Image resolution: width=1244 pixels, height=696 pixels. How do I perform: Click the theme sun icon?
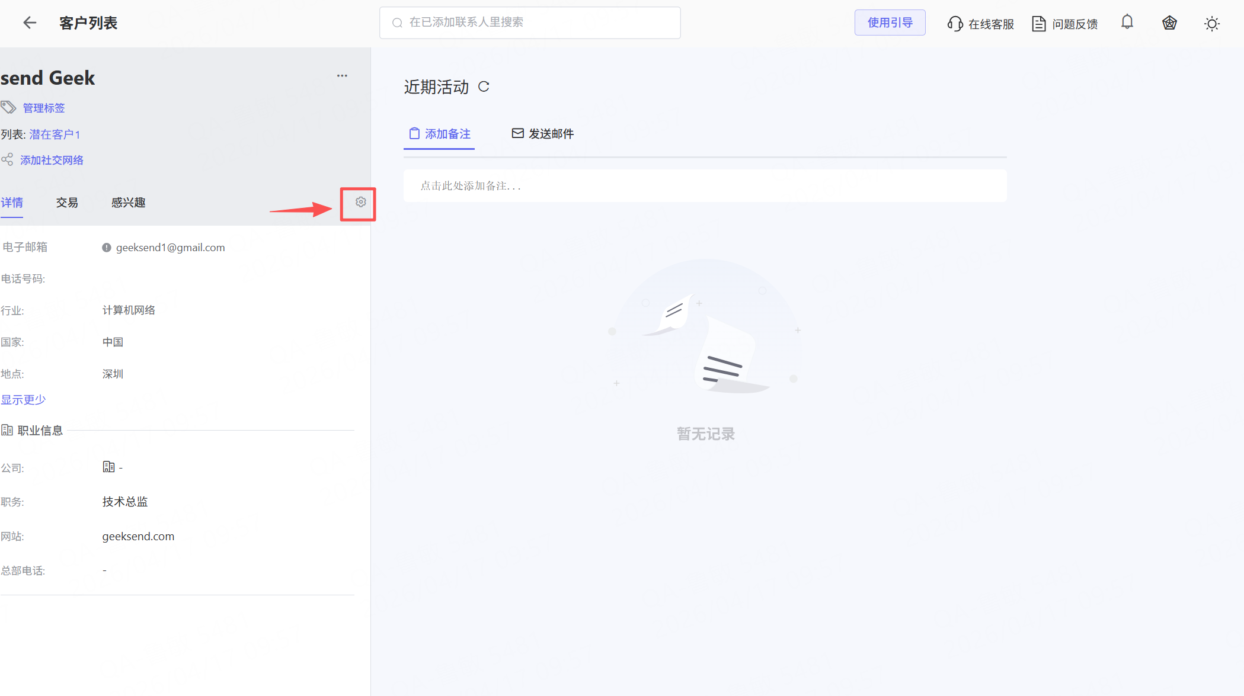1211,24
